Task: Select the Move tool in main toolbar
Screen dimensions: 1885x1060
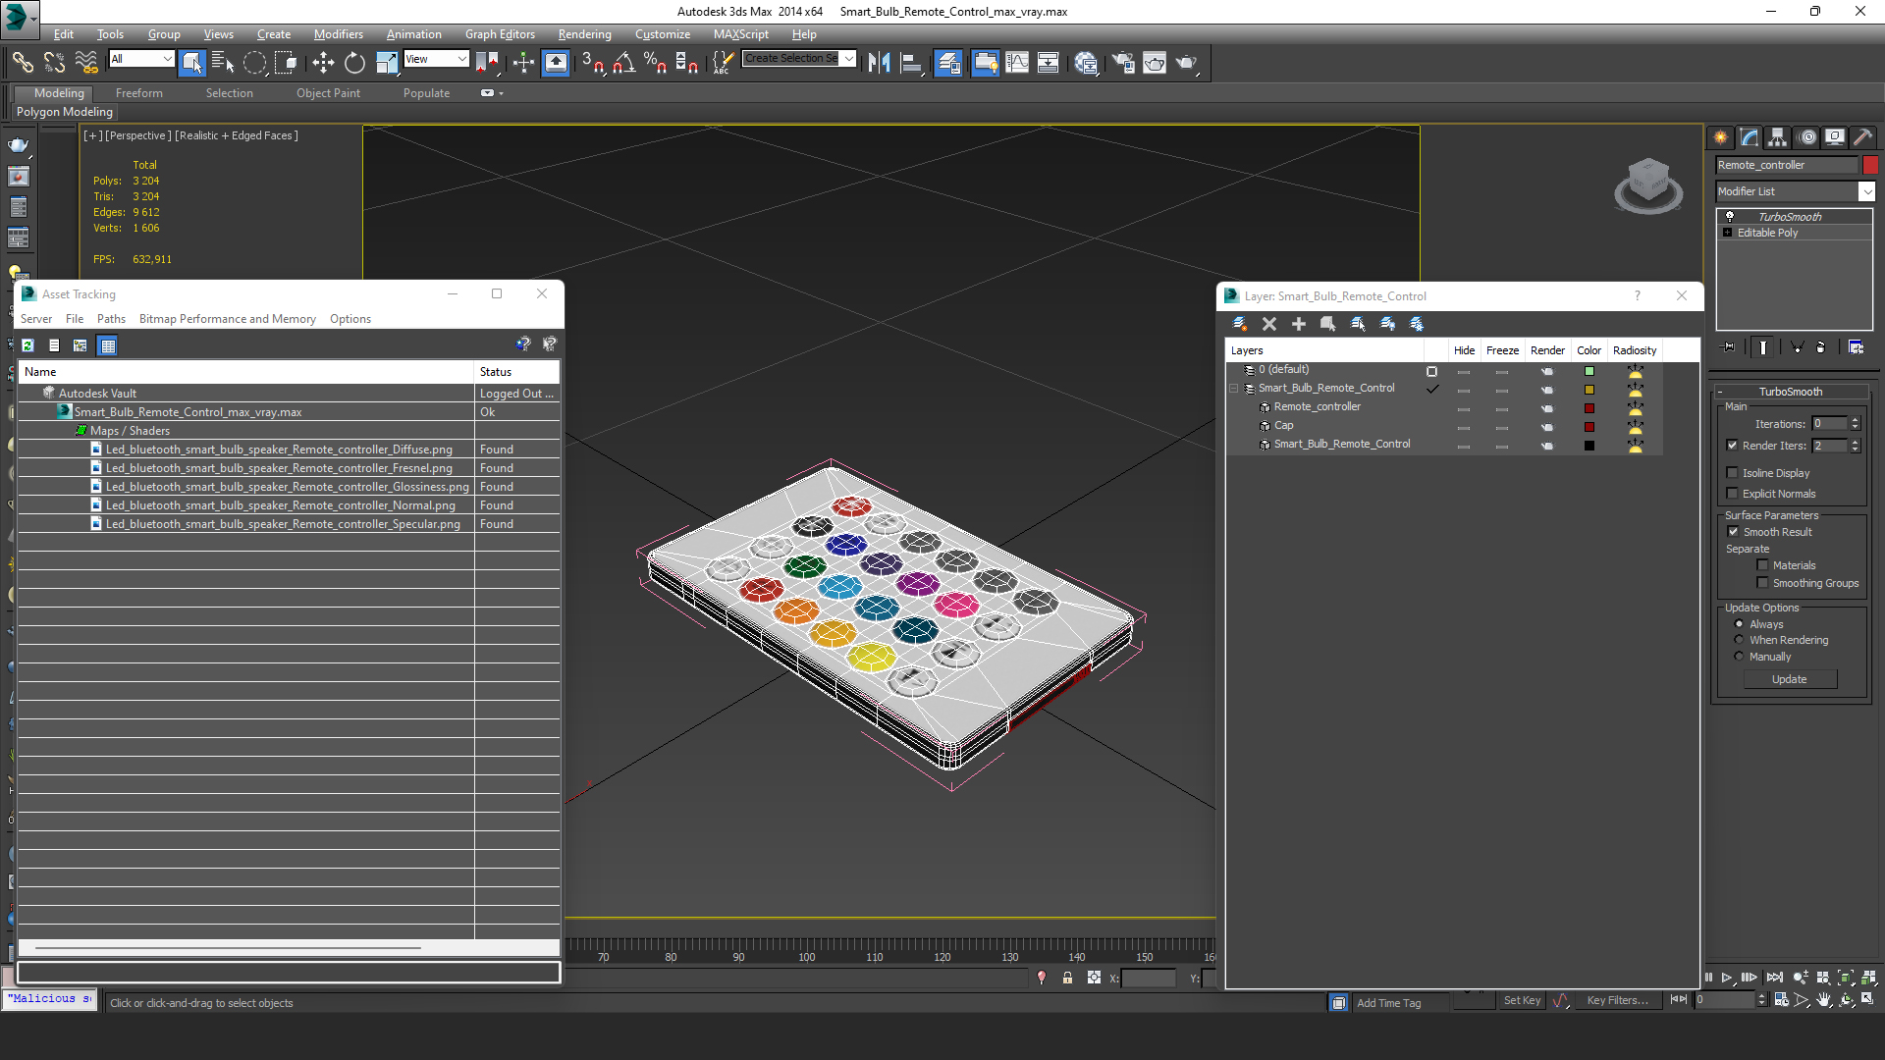Action: coord(323,63)
